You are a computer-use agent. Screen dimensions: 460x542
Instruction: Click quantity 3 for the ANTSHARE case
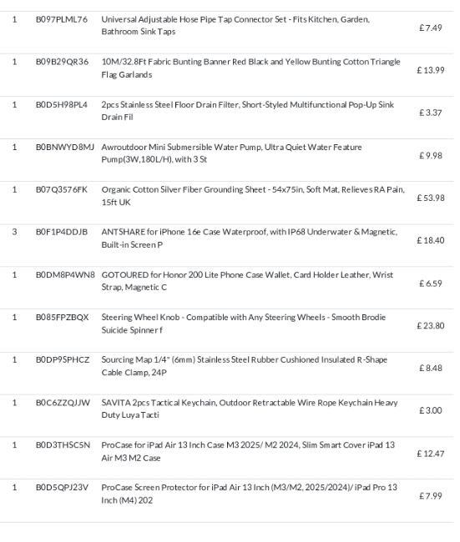pos(14,232)
